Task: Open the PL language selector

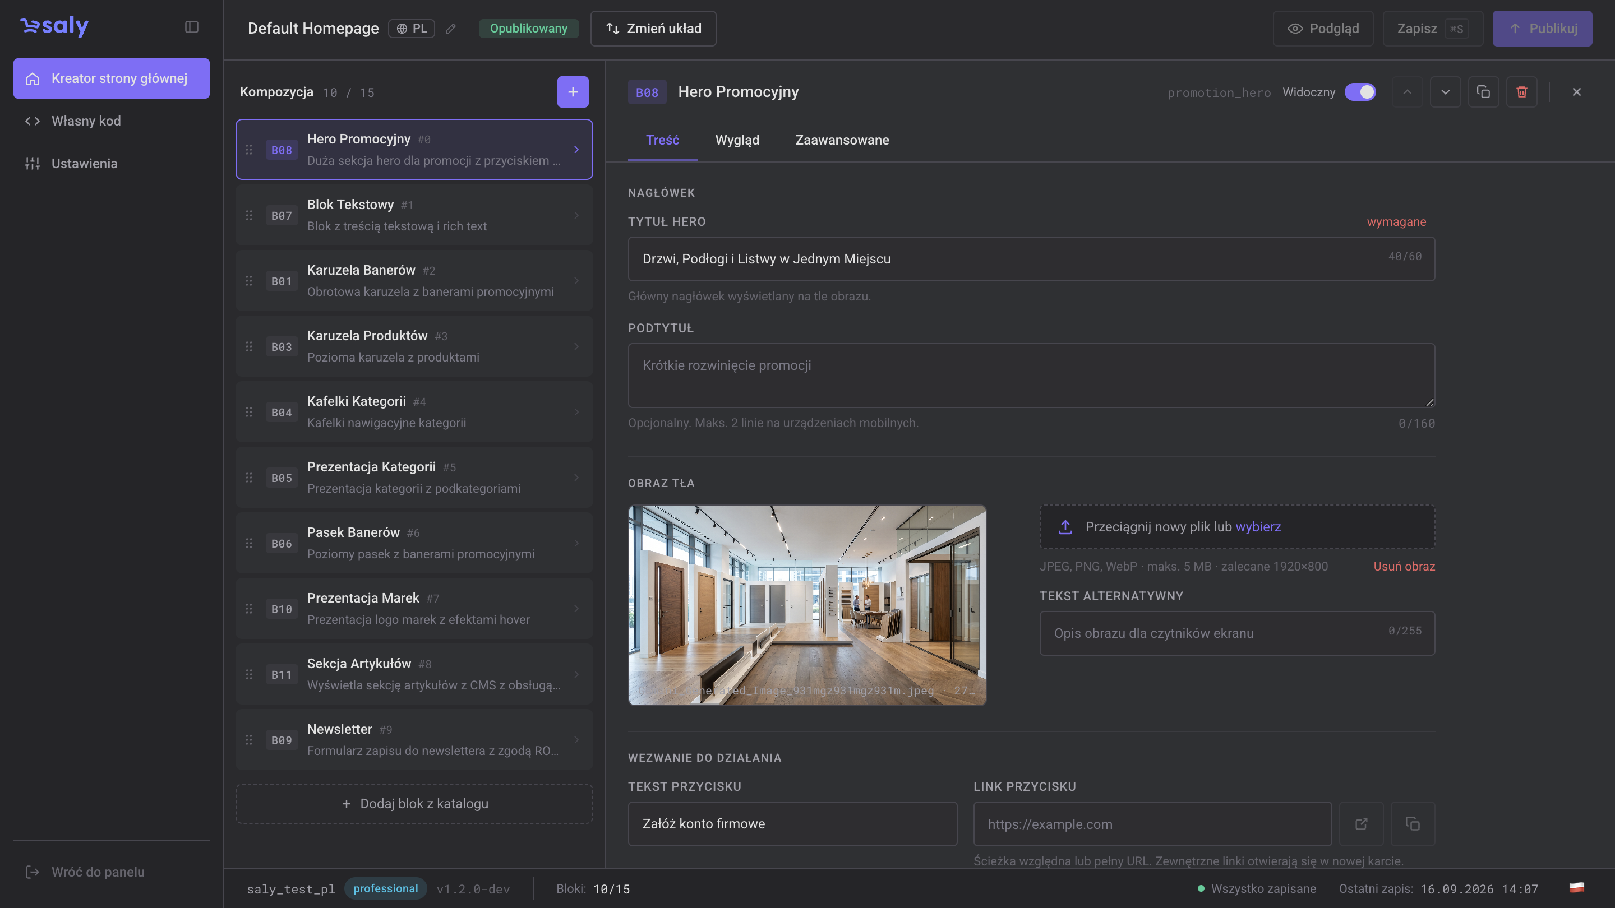Action: 411,29
